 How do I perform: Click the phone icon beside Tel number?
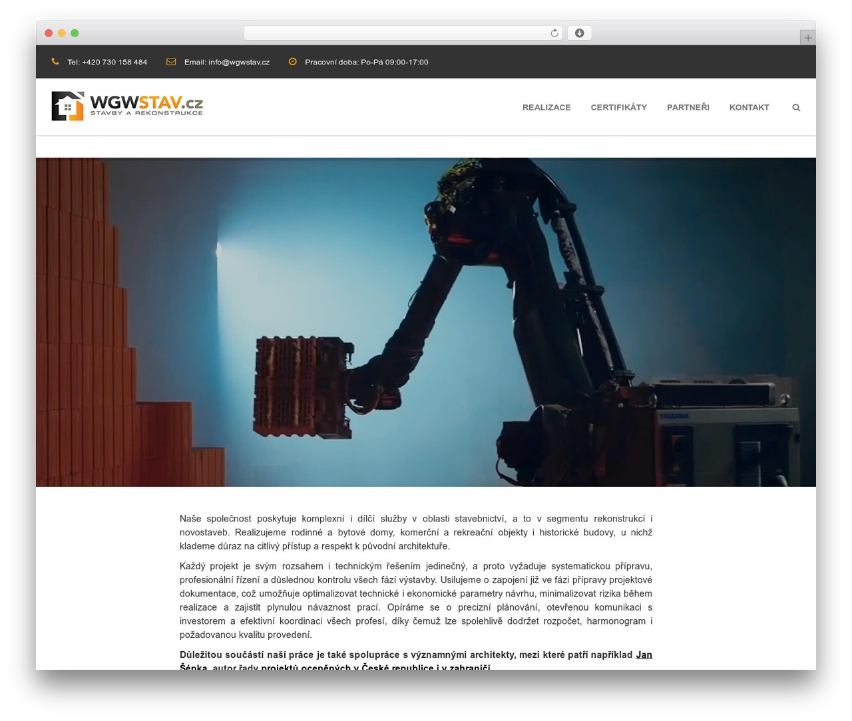[x=55, y=62]
